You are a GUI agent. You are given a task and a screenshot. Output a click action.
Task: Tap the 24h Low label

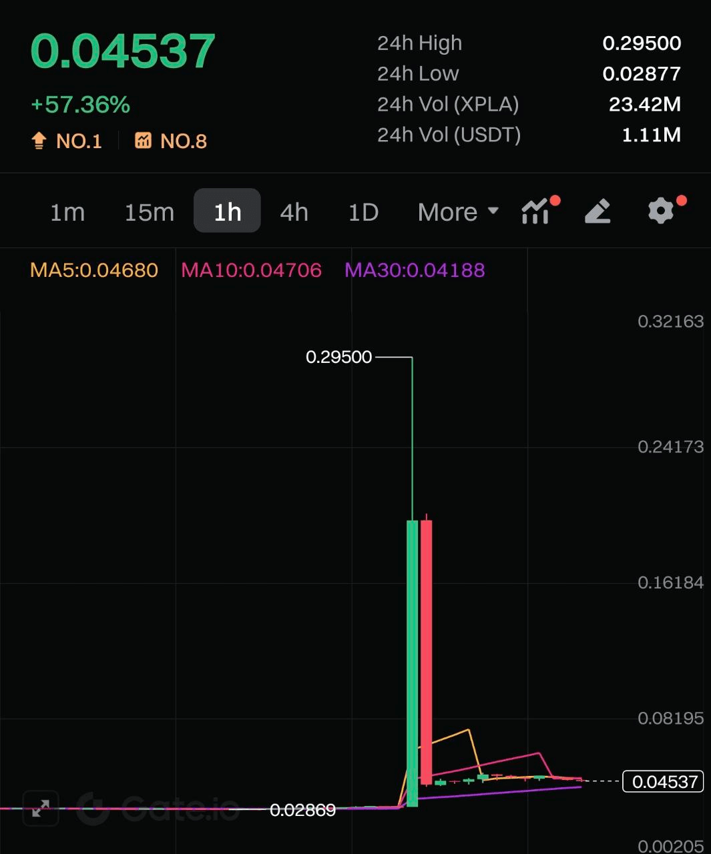tap(418, 74)
